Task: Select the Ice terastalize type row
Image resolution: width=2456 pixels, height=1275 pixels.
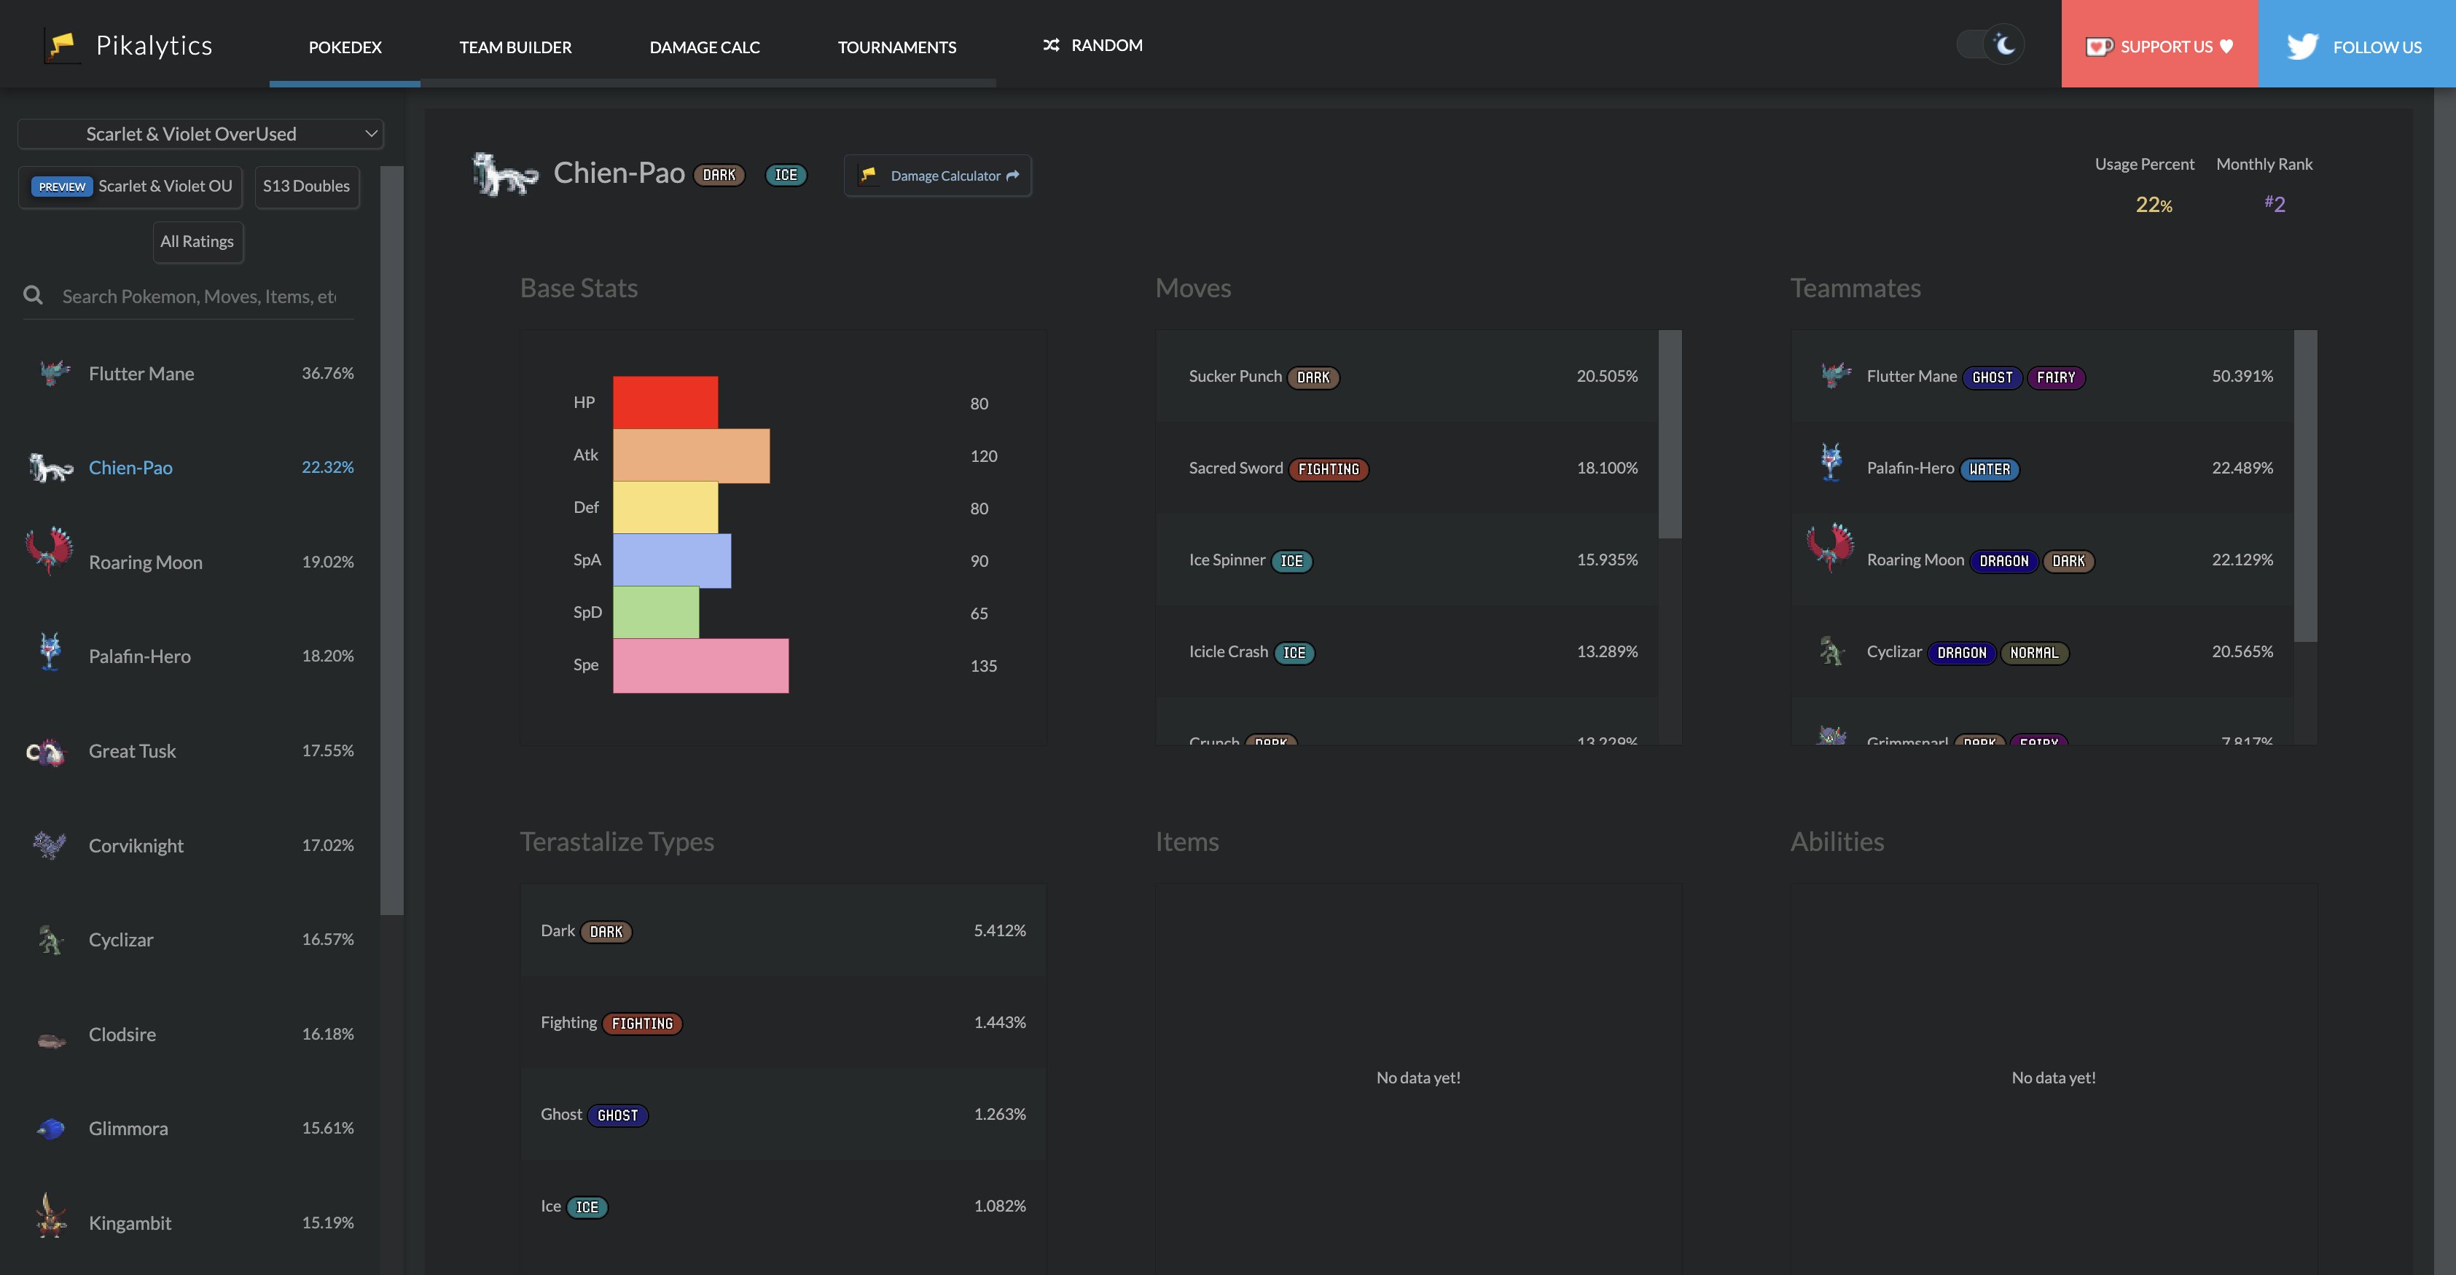Action: pyautogui.click(x=783, y=1207)
